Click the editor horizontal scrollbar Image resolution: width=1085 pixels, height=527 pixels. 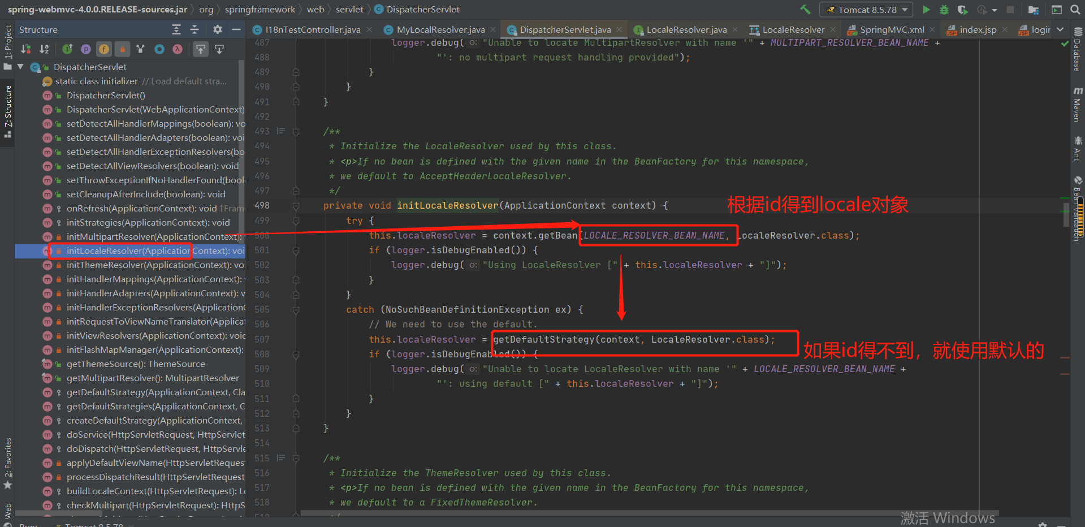[x=650, y=513]
